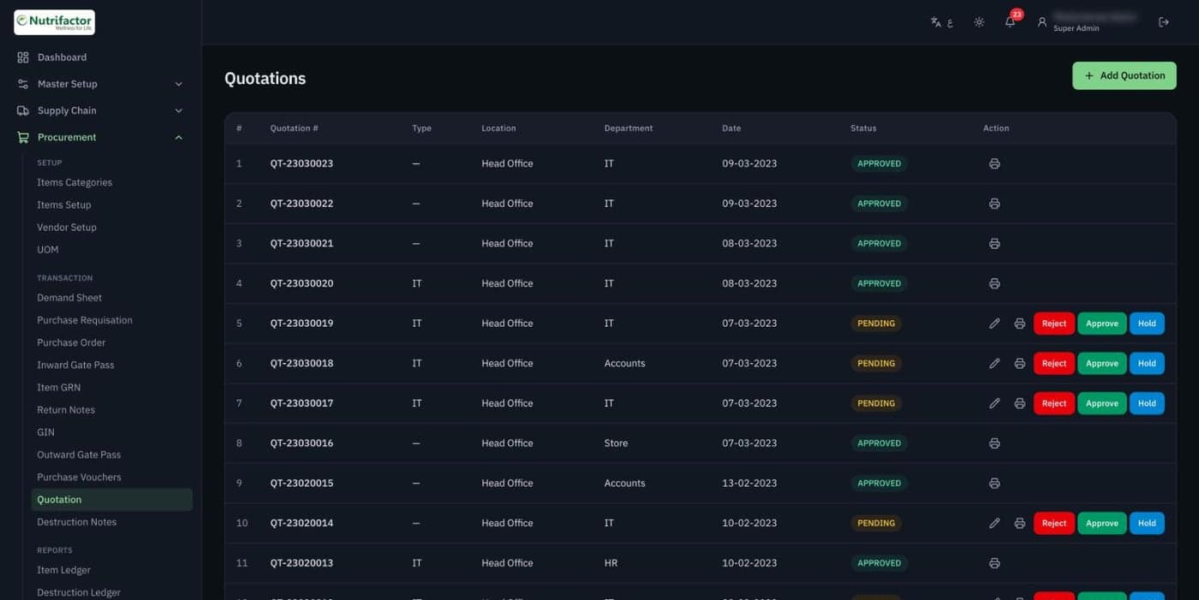Hold quotation QT-23030017
1199x600 pixels.
pyautogui.click(x=1147, y=403)
